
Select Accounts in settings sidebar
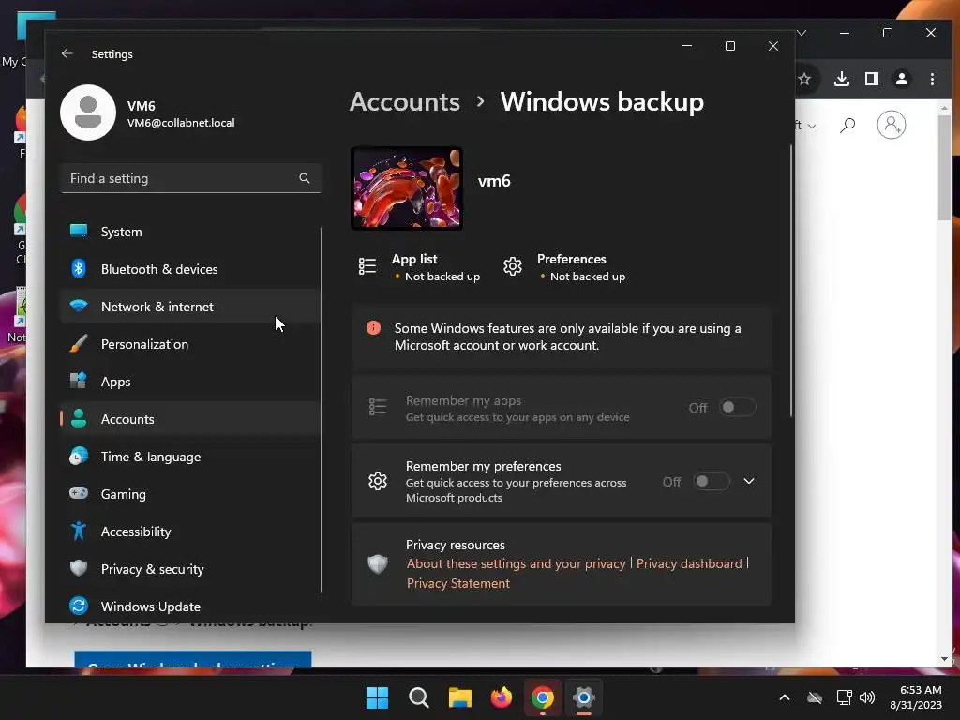189,419
